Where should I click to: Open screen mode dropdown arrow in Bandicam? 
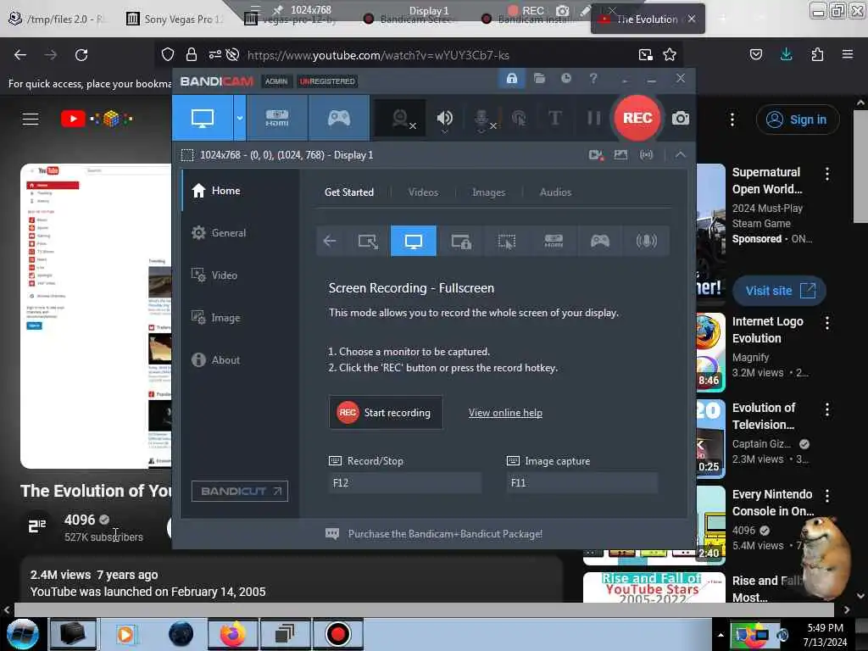(240, 118)
